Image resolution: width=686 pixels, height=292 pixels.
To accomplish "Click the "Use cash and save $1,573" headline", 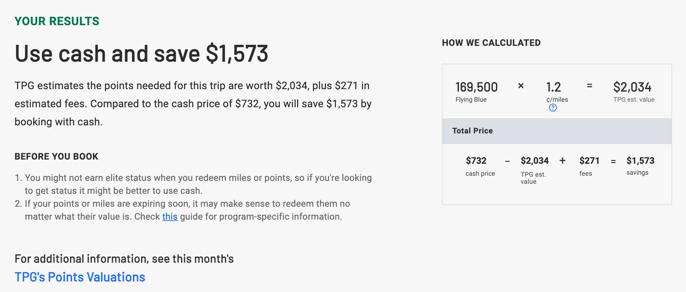I will pos(141,54).
